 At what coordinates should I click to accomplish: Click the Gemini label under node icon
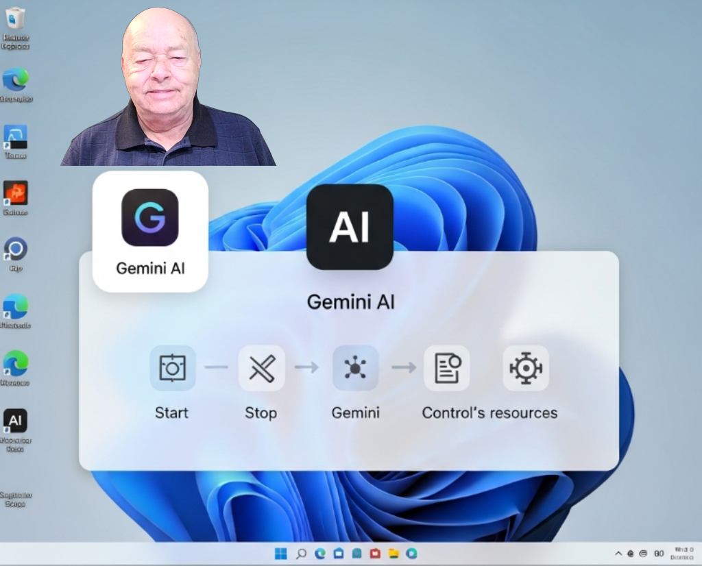[x=356, y=413]
